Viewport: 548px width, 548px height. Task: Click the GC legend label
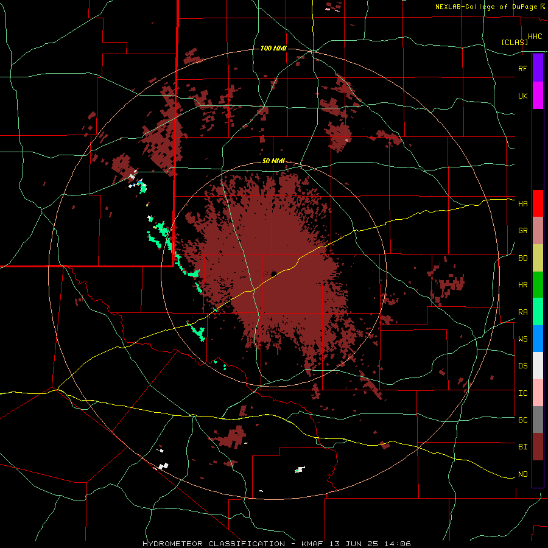[x=522, y=420]
